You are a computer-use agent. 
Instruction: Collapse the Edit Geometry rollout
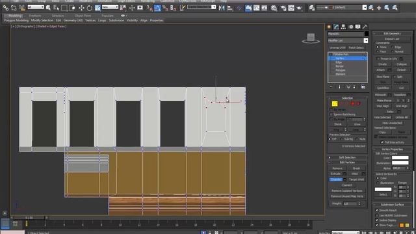(x=392, y=33)
